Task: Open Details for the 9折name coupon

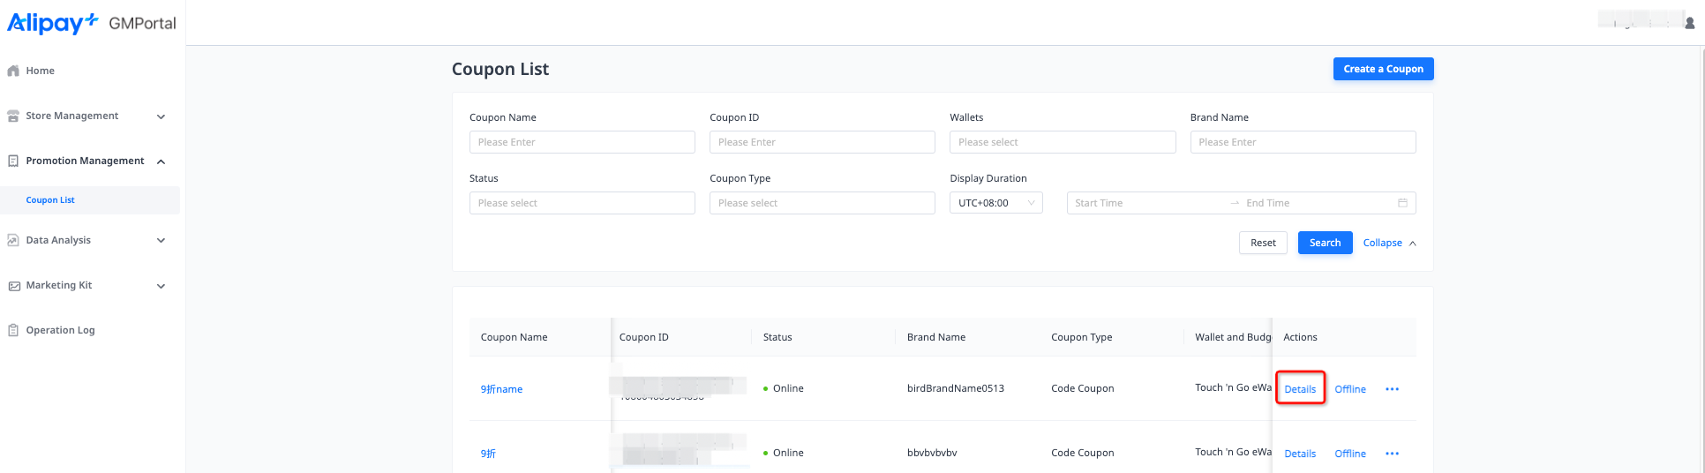Action: (x=1300, y=389)
